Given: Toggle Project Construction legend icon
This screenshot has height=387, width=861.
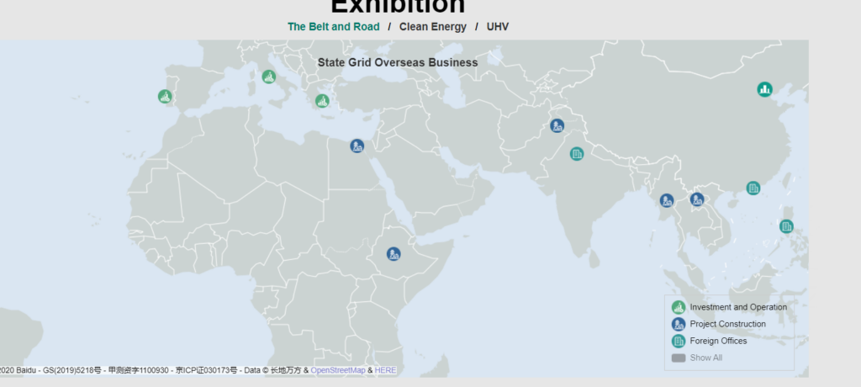Looking at the screenshot, I should 679,325.
